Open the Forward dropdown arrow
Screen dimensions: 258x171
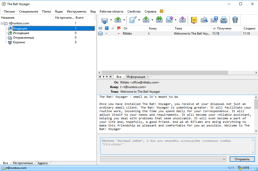[175, 20]
